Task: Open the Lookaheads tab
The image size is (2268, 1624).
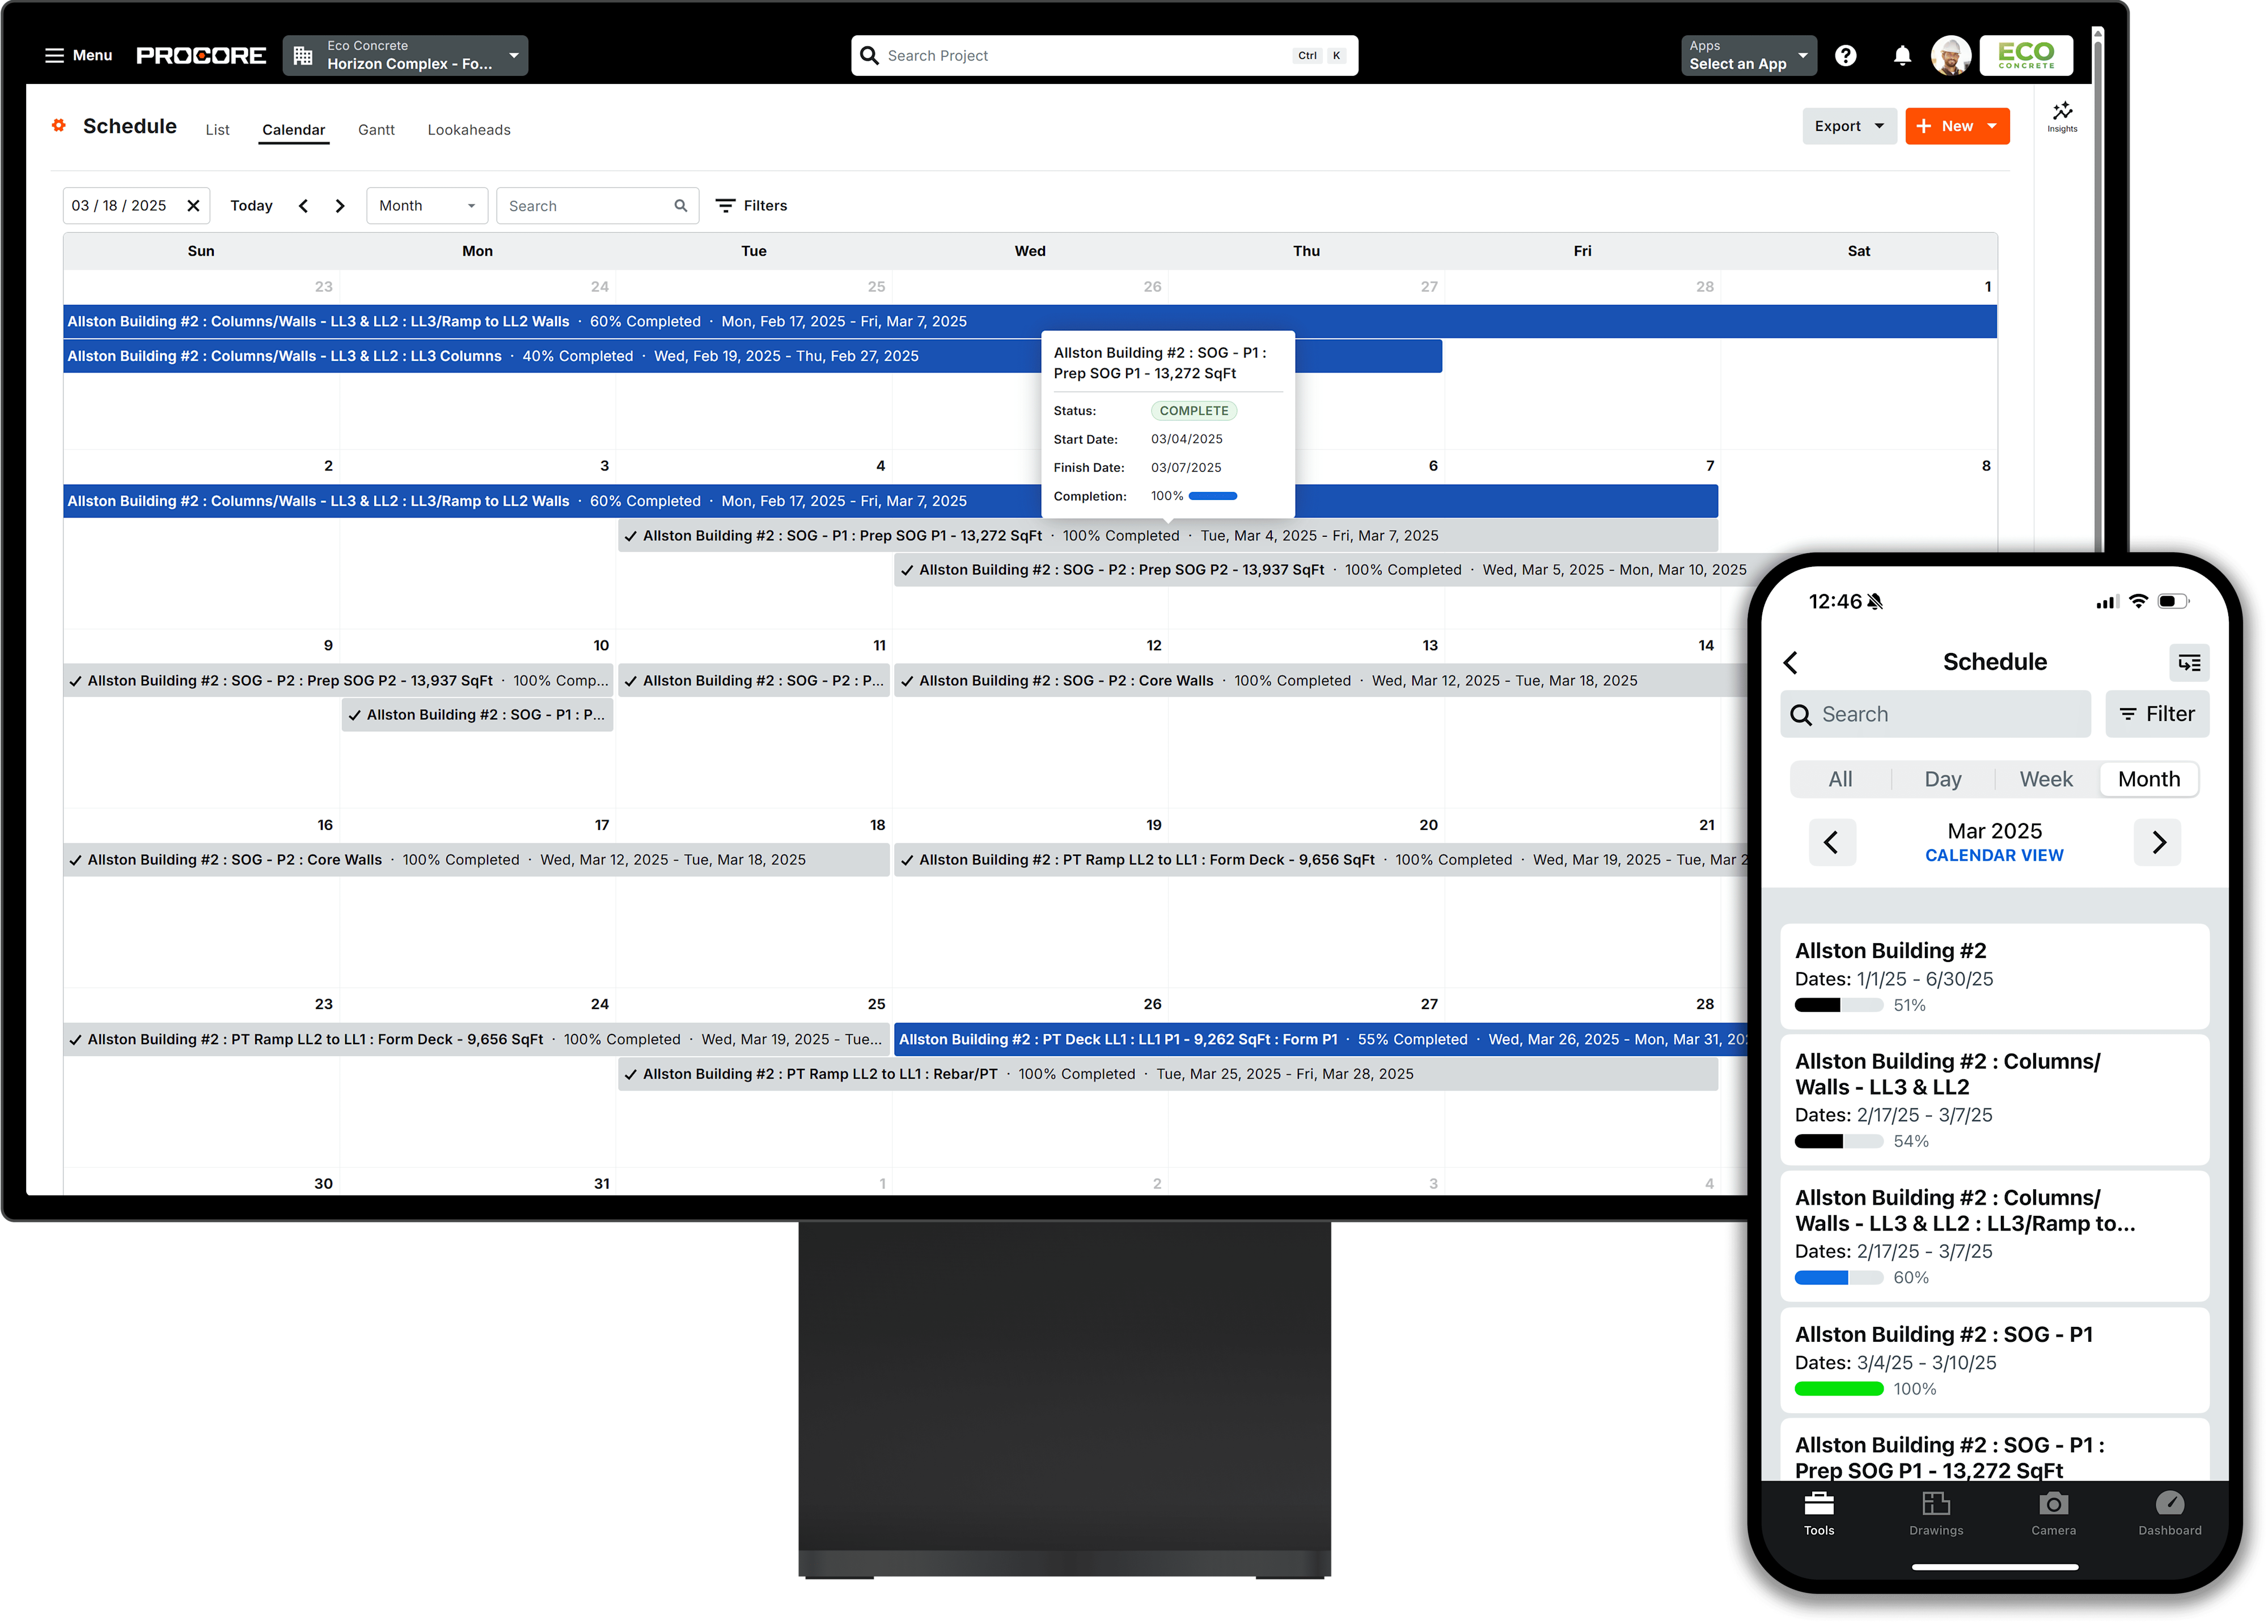Action: (468, 129)
